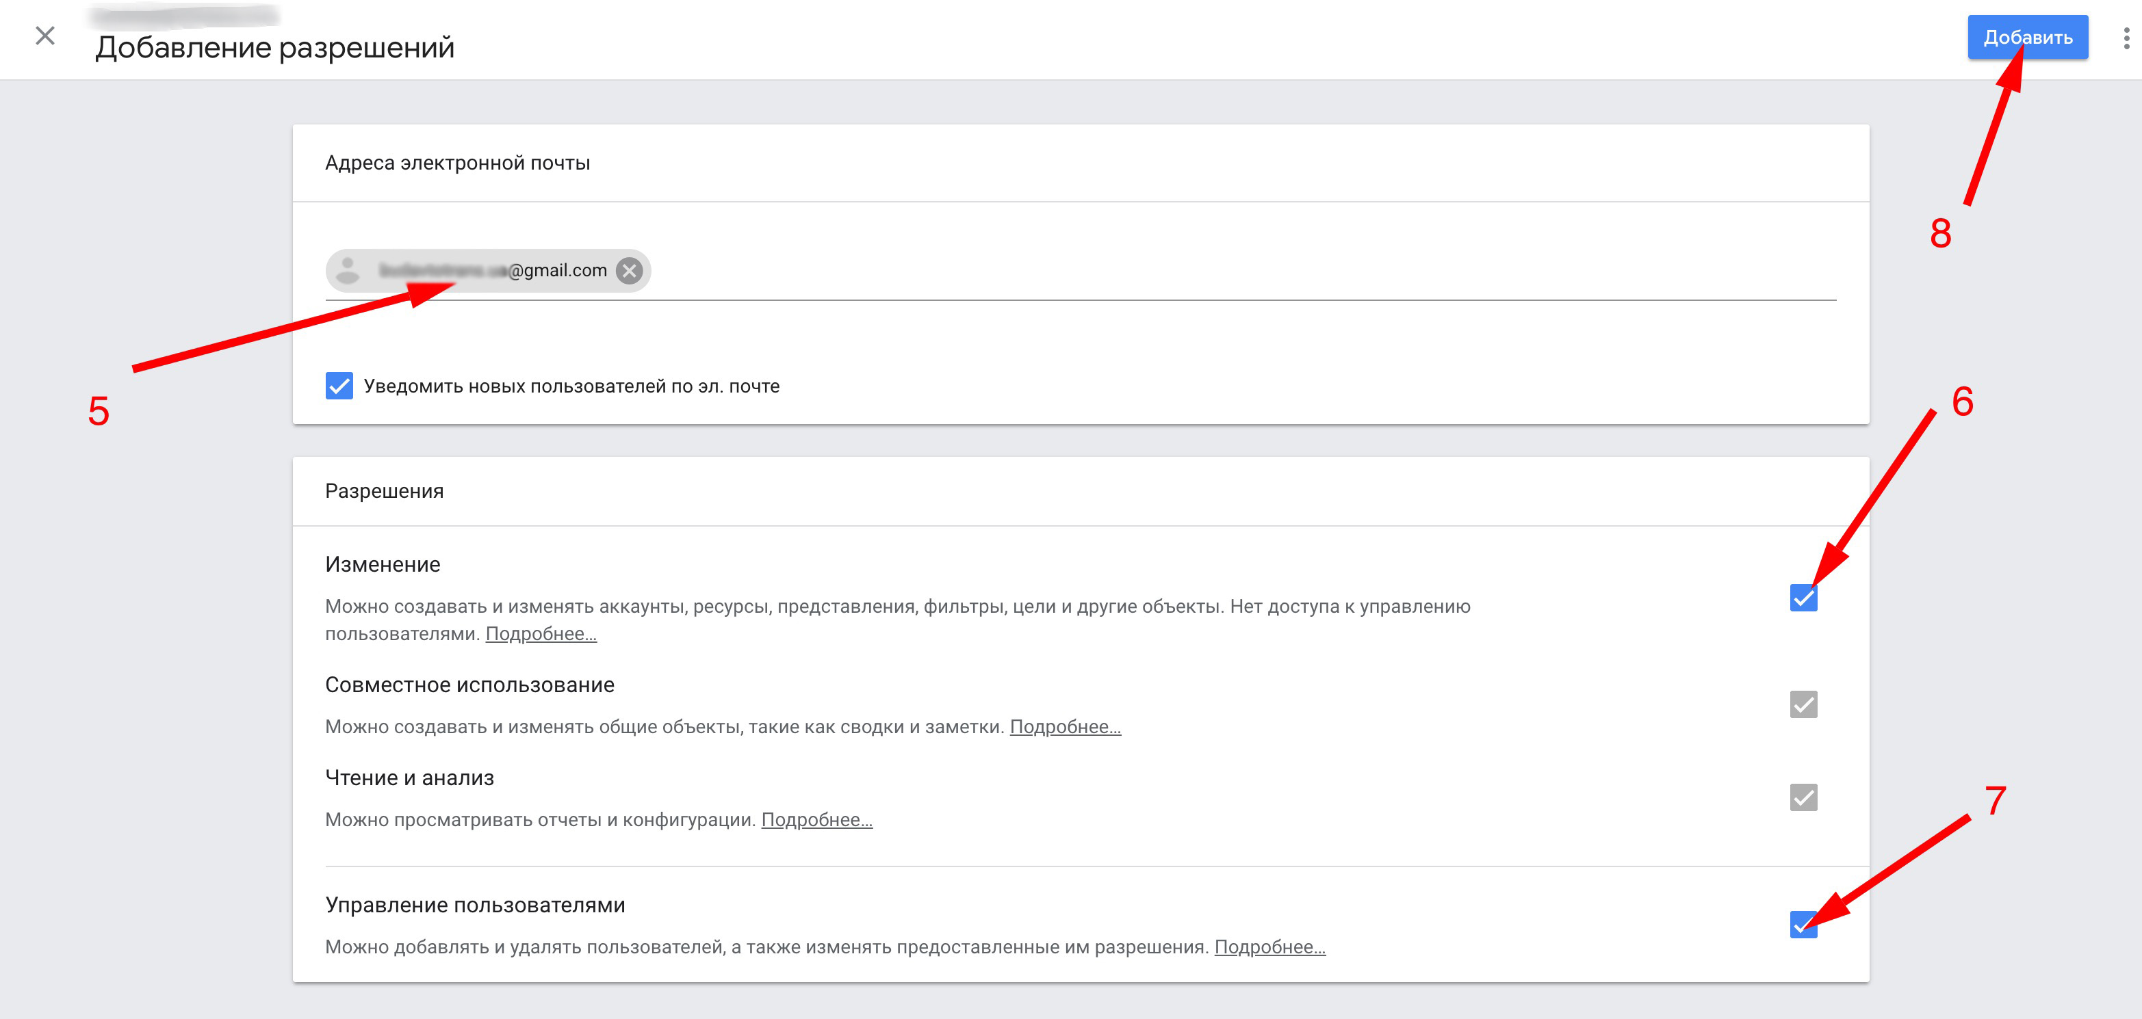Open the three-dot more options menu
This screenshot has height=1019, width=2142.
click(x=2126, y=38)
